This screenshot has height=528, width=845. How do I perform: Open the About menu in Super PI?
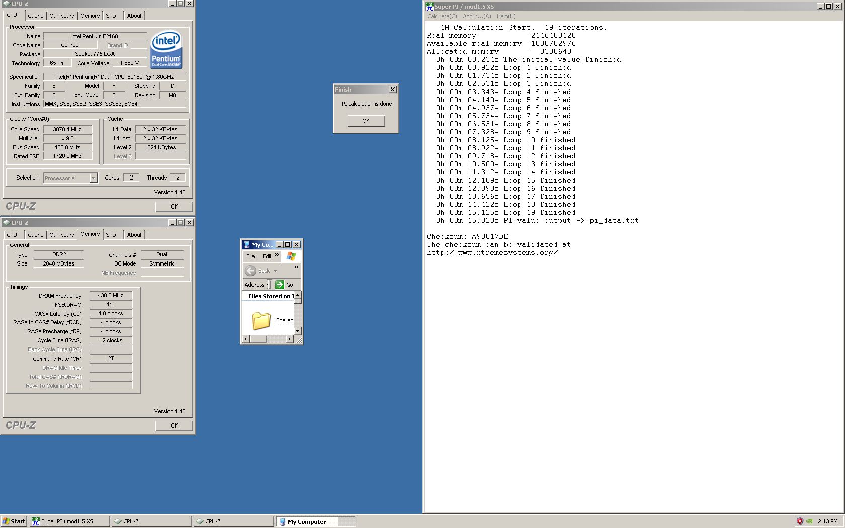click(477, 16)
